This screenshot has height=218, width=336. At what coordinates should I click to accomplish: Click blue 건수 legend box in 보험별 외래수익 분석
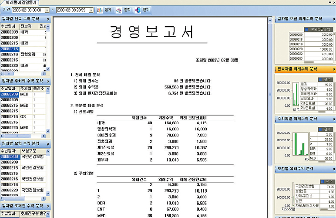click(323, 182)
